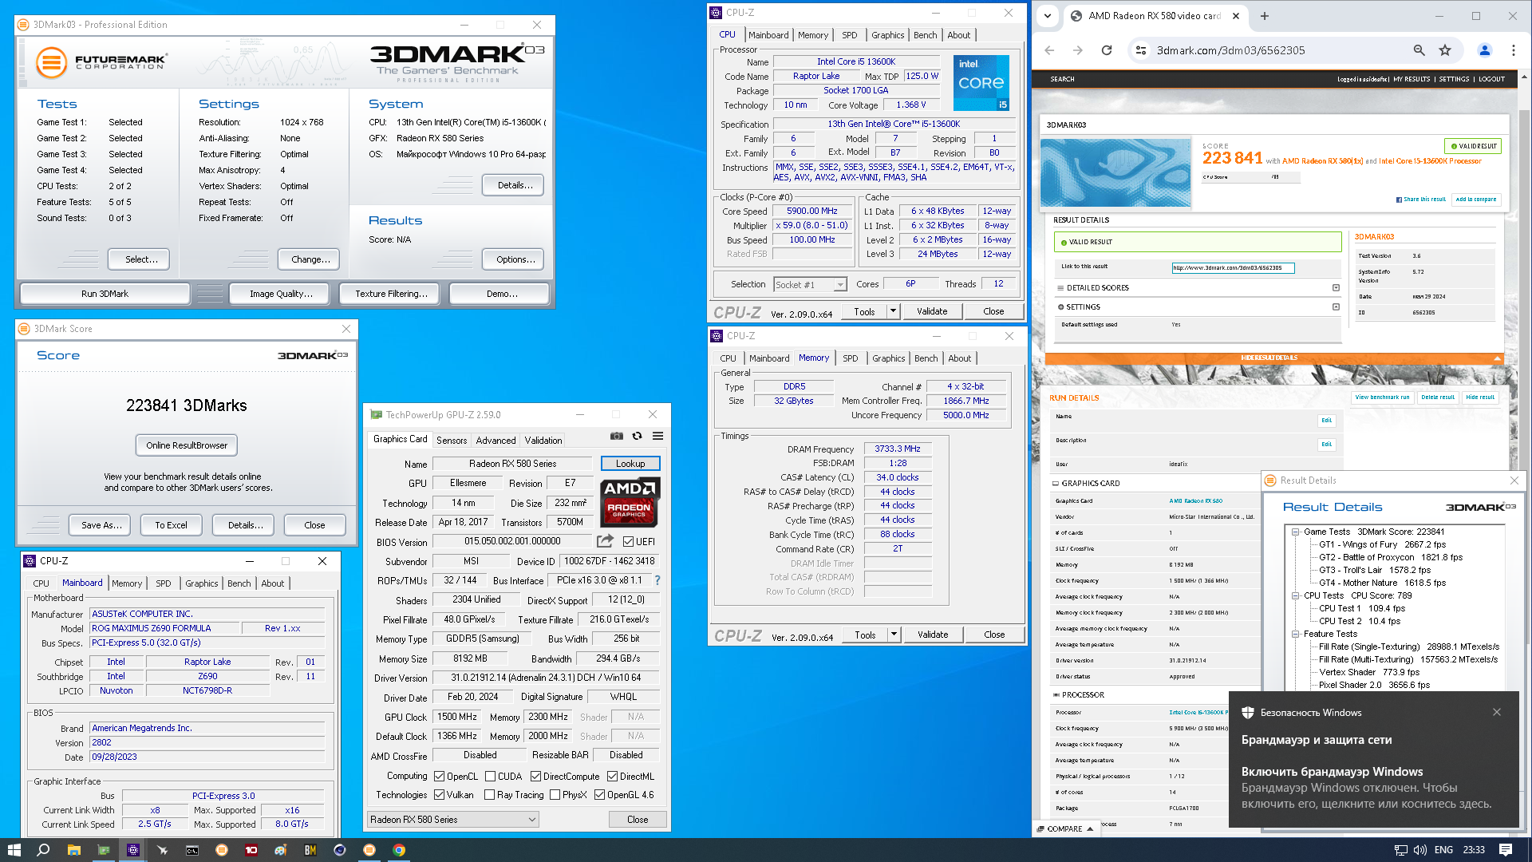Viewport: 1532px width, 862px height.
Task: Open the notification center icon
Action: point(1506,850)
